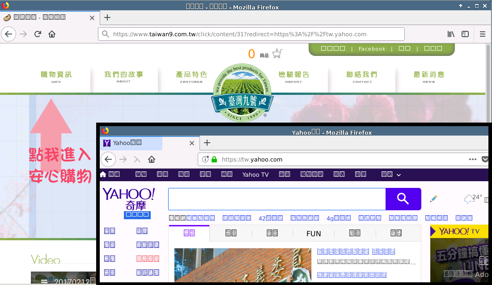The width and height of the screenshot is (492, 285).
Task: Go Home in the taiwan9 window
Action: (52, 34)
